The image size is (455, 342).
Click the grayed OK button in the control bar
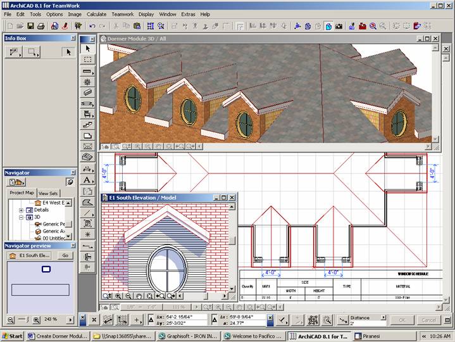[402, 320]
